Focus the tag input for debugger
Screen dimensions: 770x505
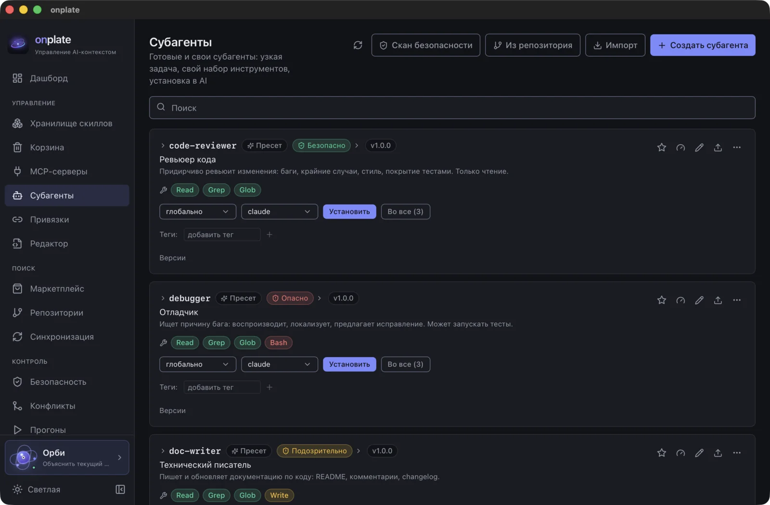tap(222, 387)
